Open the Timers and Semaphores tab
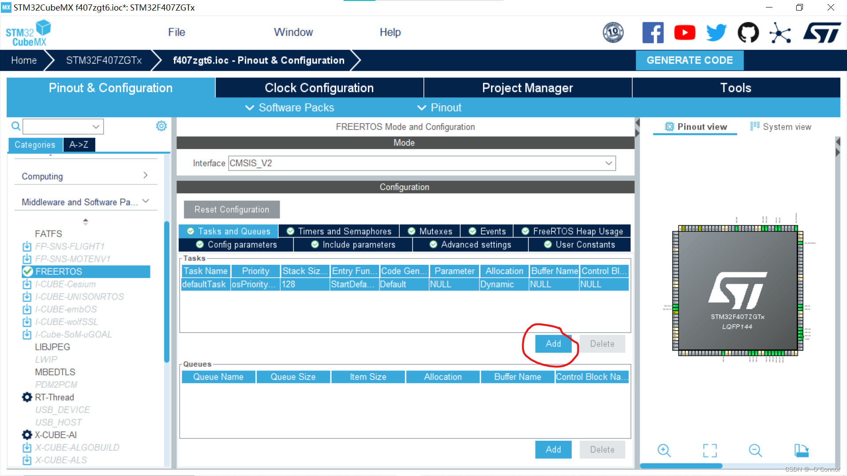847x476 pixels. [339, 231]
